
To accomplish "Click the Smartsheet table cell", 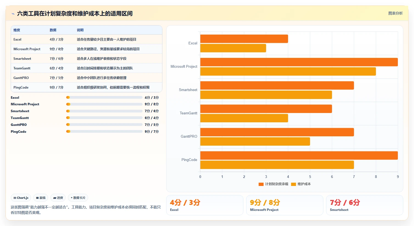I will [x=22, y=58].
